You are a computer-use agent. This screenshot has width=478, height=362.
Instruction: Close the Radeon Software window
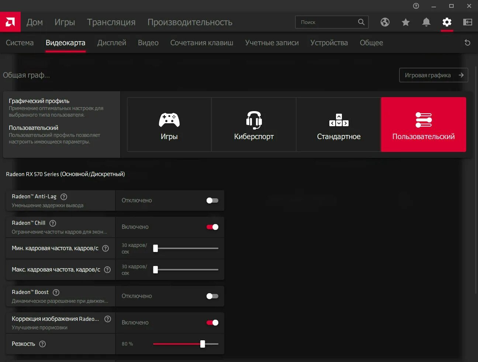click(x=469, y=6)
